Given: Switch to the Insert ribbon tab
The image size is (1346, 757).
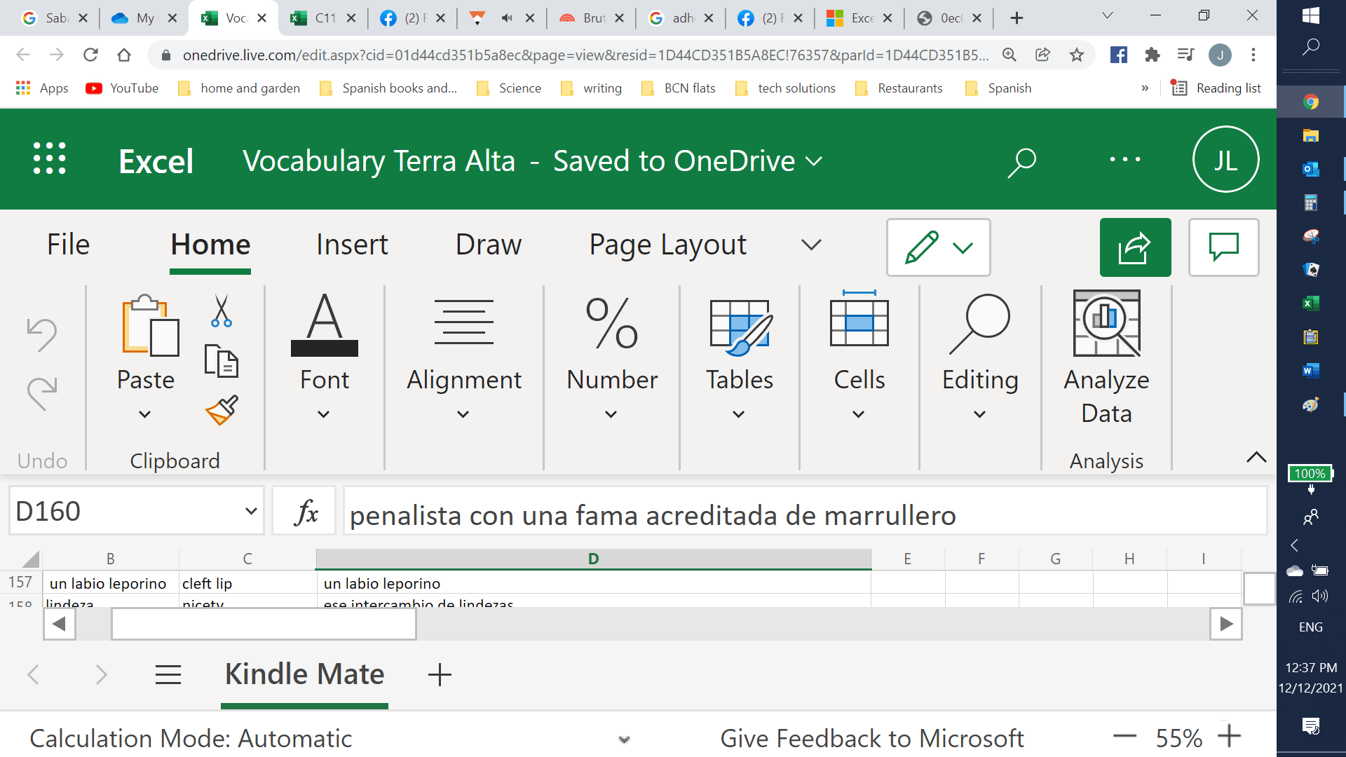Looking at the screenshot, I should point(352,245).
